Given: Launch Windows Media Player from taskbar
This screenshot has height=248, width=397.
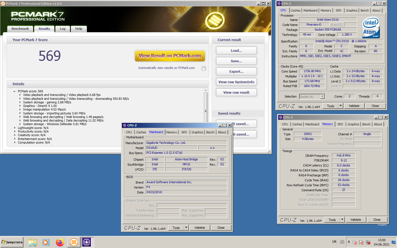Looking at the screenshot, I should pyautogui.click(x=46, y=242).
